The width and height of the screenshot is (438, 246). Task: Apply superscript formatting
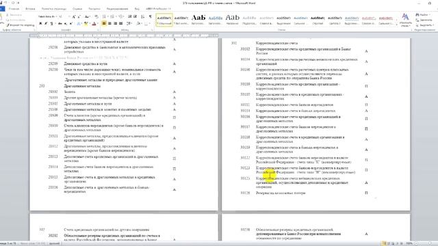(70, 24)
